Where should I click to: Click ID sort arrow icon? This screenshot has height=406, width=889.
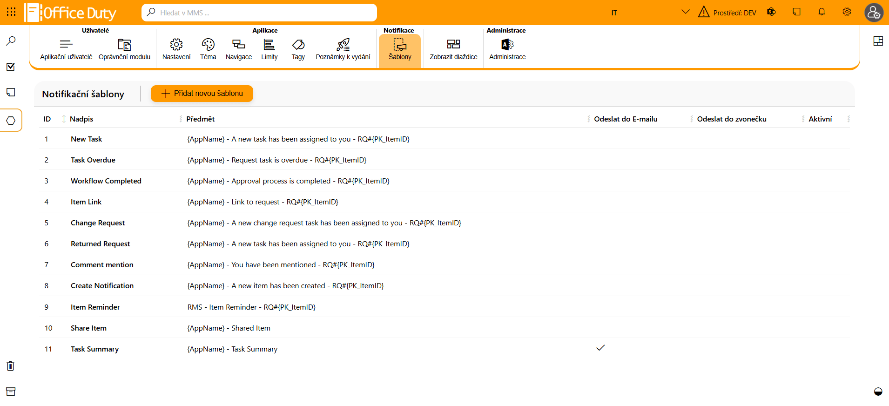(x=64, y=119)
